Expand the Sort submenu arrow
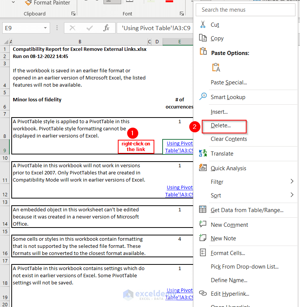Image resolution: width=300 pixels, height=307 pixels. 292,195
